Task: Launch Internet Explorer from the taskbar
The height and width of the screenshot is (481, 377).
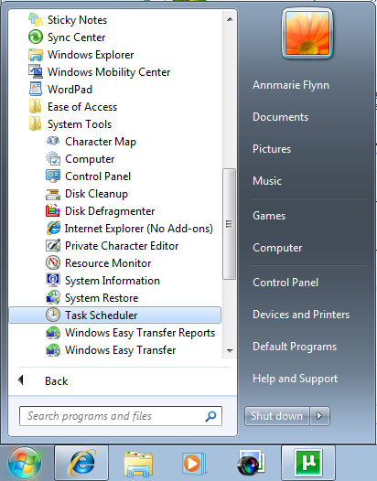Action: tap(81, 463)
